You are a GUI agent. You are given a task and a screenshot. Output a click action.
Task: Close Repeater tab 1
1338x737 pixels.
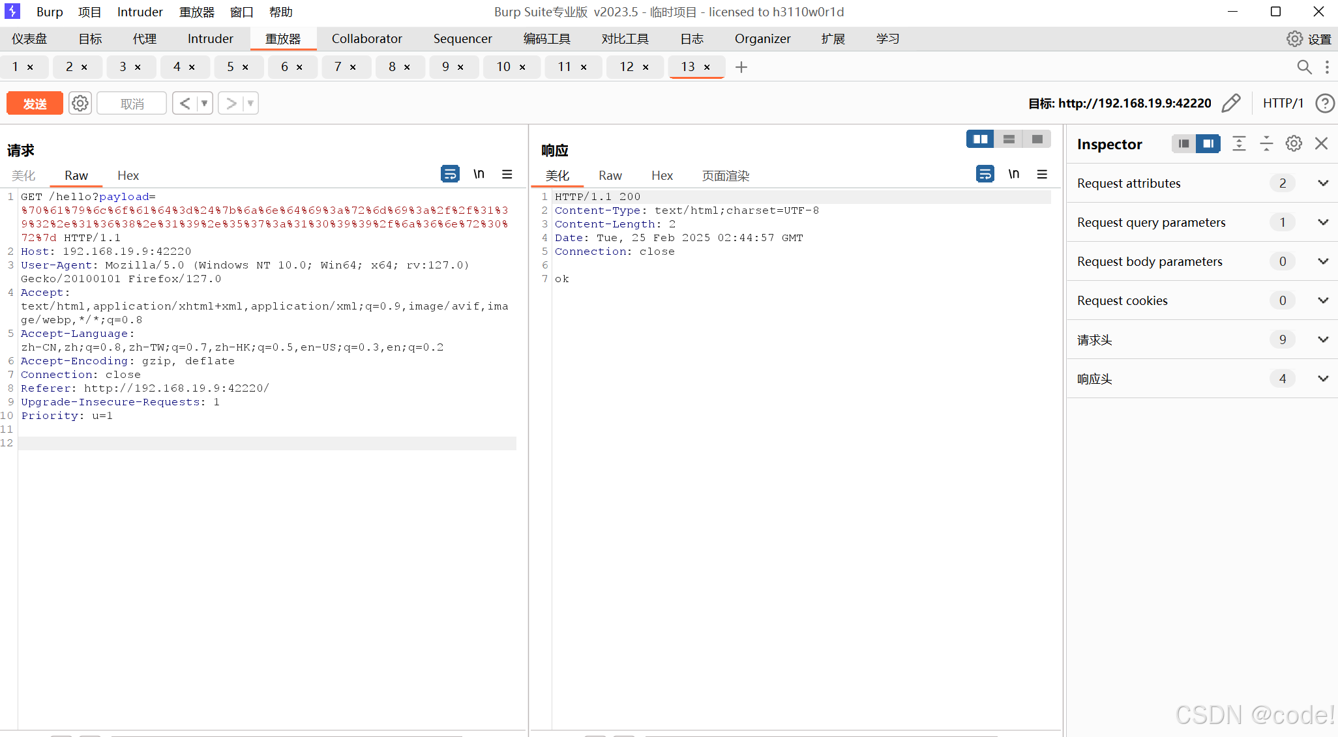pyautogui.click(x=30, y=67)
